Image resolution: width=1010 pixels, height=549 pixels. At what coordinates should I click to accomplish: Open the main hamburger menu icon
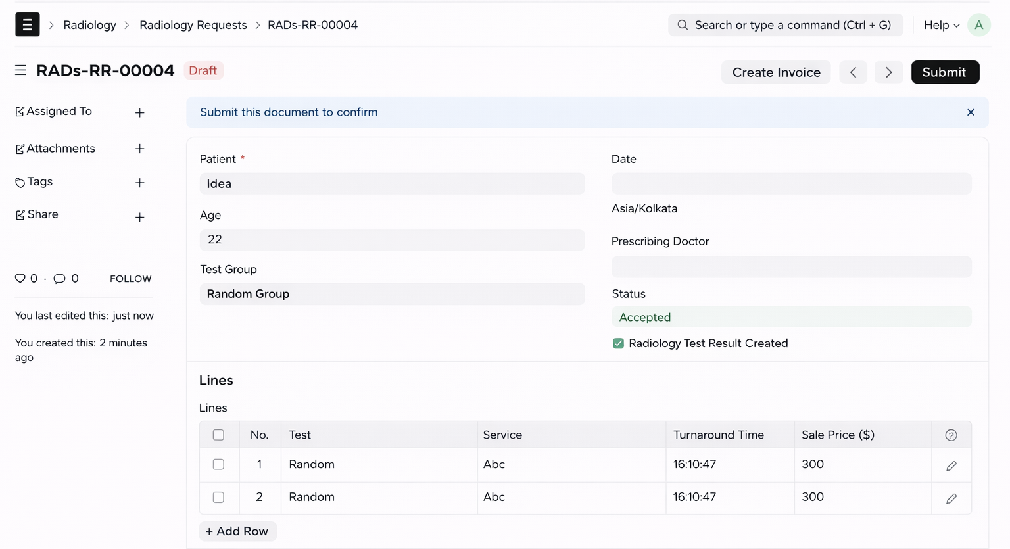coord(28,25)
